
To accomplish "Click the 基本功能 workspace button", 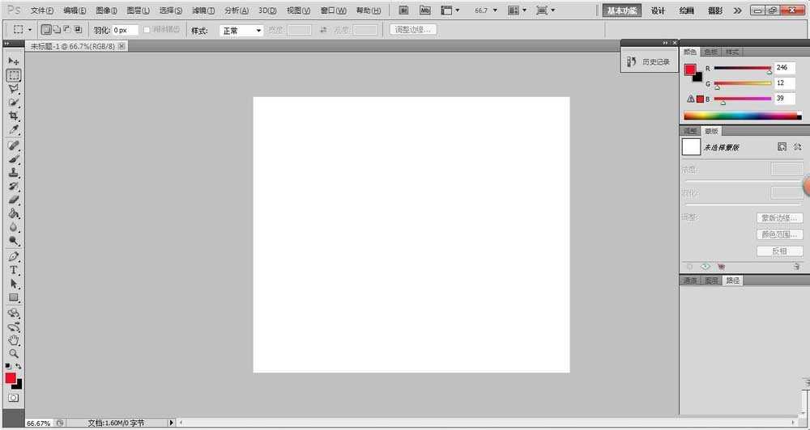I will [622, 11].
